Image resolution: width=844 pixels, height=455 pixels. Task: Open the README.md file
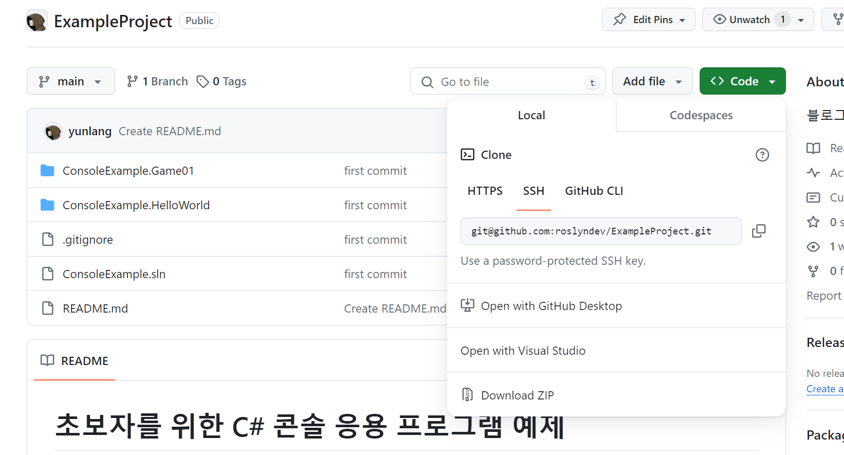[95, 308]
